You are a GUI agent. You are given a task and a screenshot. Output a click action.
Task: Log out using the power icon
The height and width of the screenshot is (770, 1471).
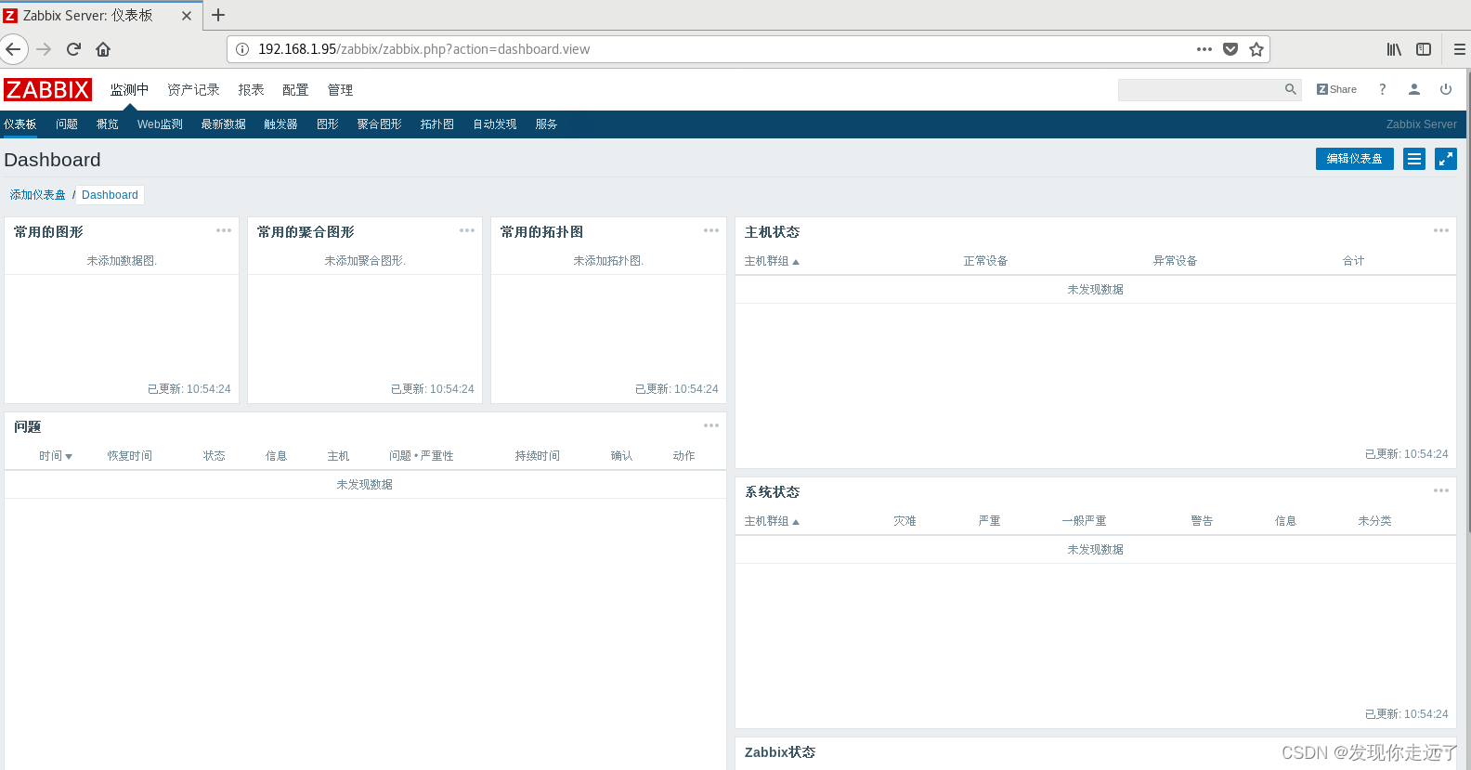pyautogui.click(x=1446, y=89)
